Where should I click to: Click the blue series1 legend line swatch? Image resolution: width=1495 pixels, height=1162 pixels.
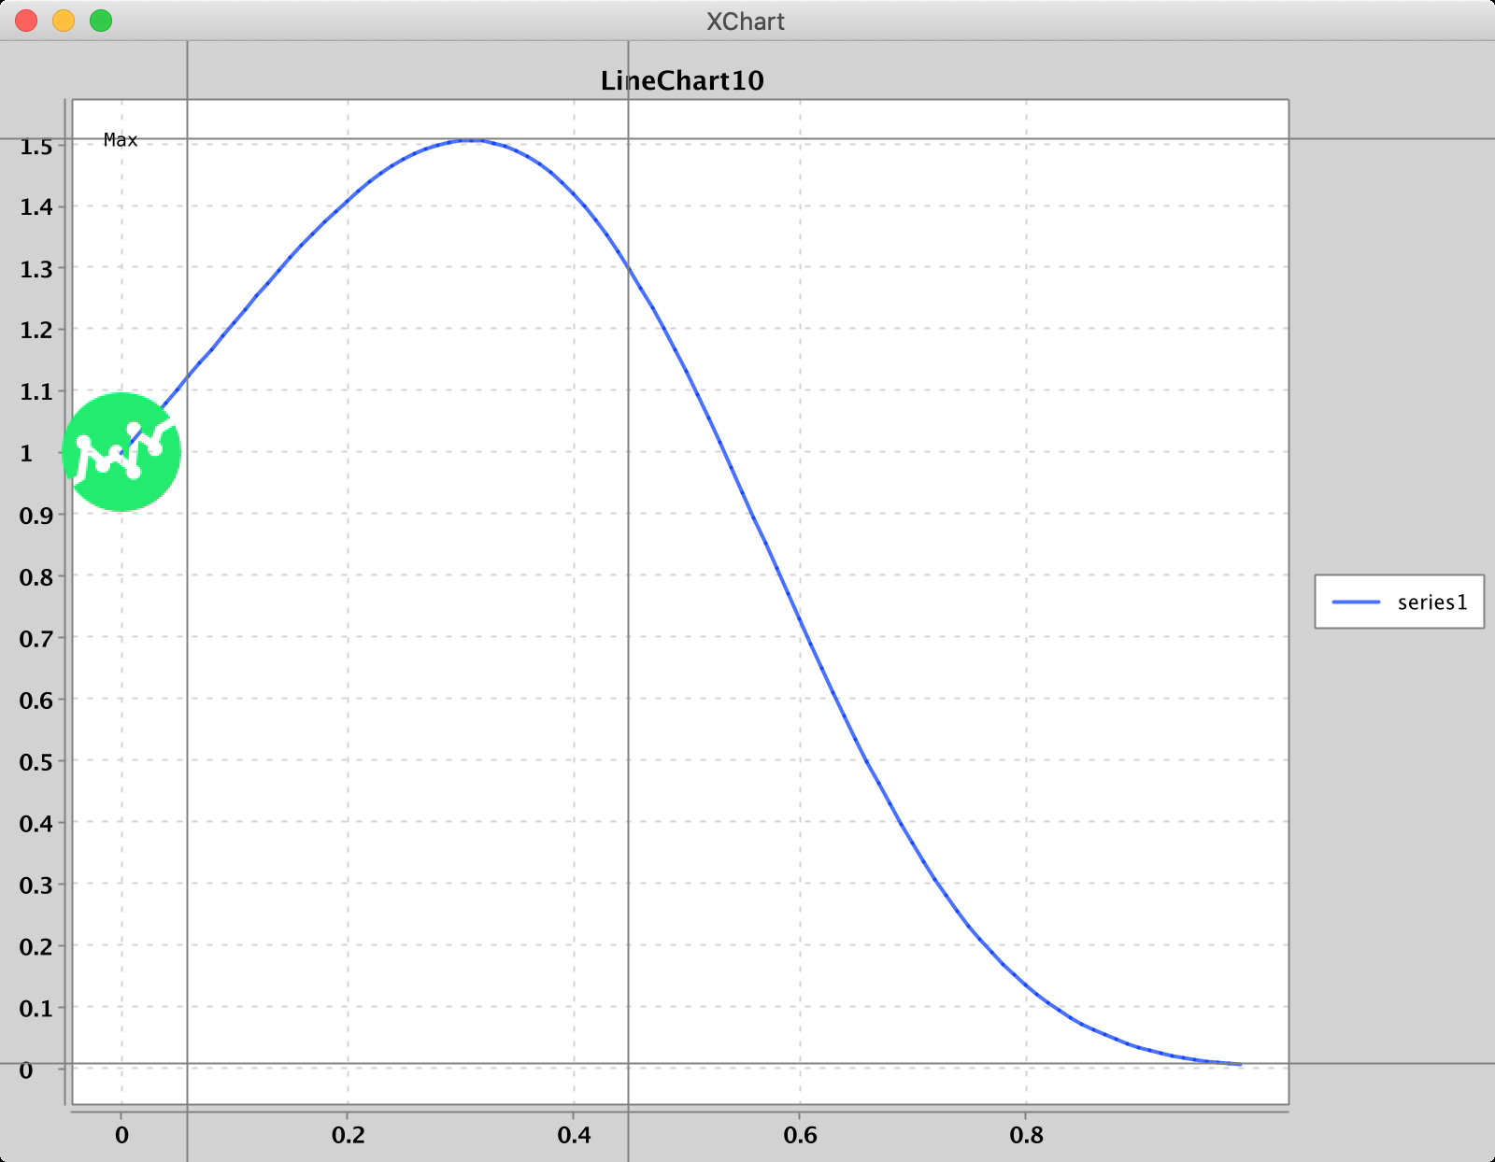1356,602
